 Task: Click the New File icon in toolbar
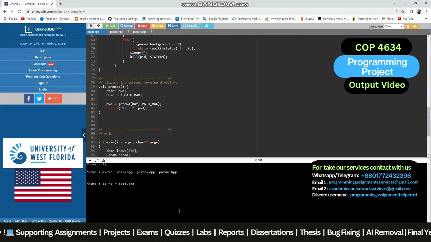coord(91,26)
